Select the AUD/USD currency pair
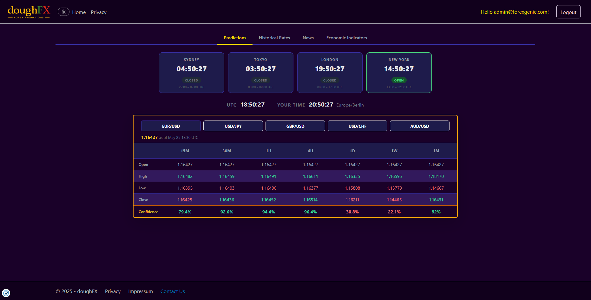This screenshot has width=591, height=300. coord(420,126)
